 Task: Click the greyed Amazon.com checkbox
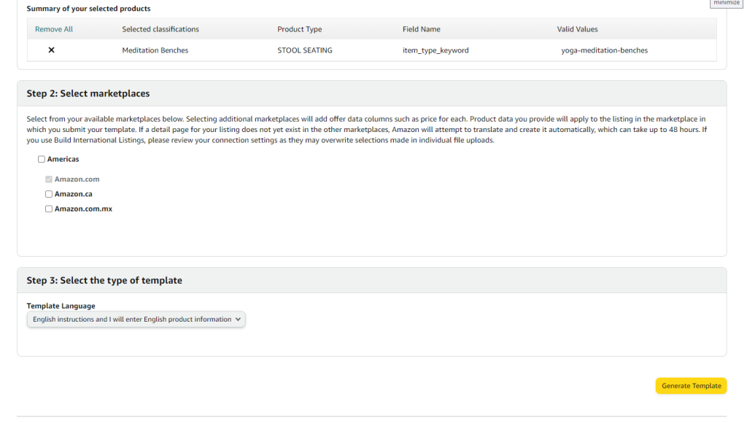(49, 179)
